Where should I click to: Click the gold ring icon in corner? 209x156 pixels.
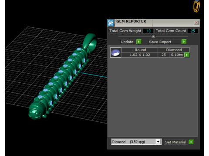[x=196, y=6]
